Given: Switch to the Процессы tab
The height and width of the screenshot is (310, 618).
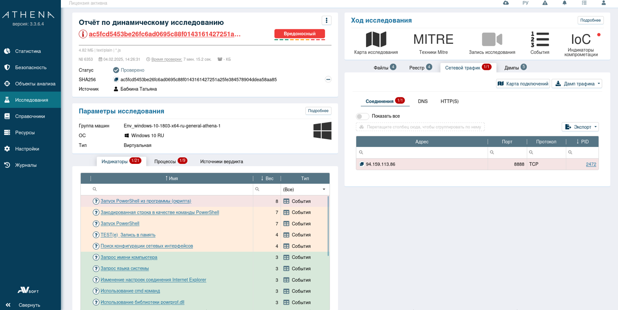Looking at the screenshot, I should point(170,161).
